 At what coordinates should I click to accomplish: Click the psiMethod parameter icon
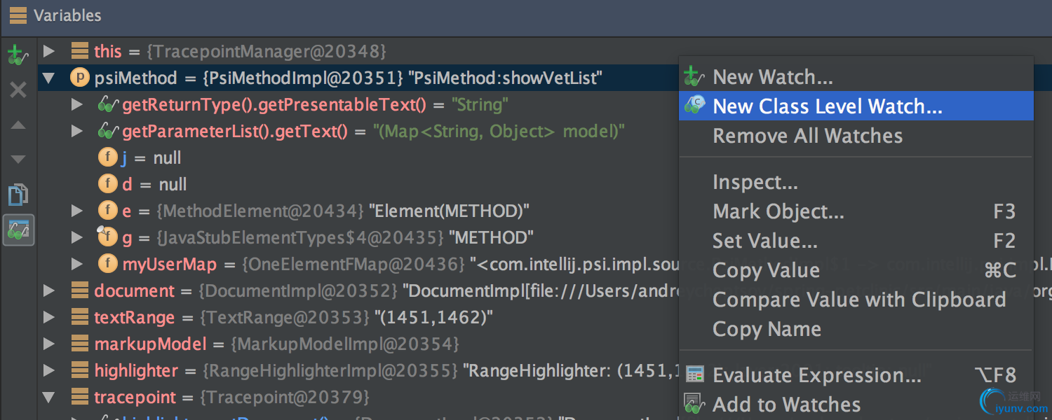pyautogui.click(x=80, y=78)
